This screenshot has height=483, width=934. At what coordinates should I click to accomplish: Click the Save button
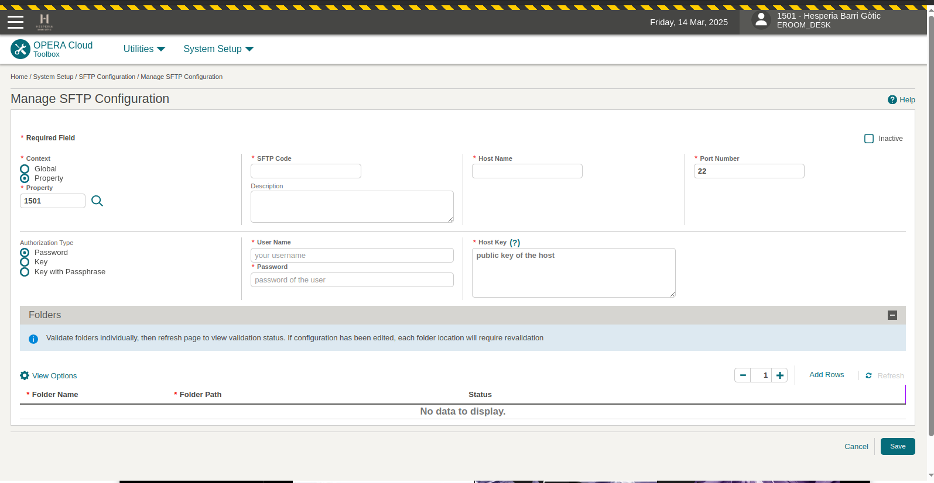tap(897, 446)
